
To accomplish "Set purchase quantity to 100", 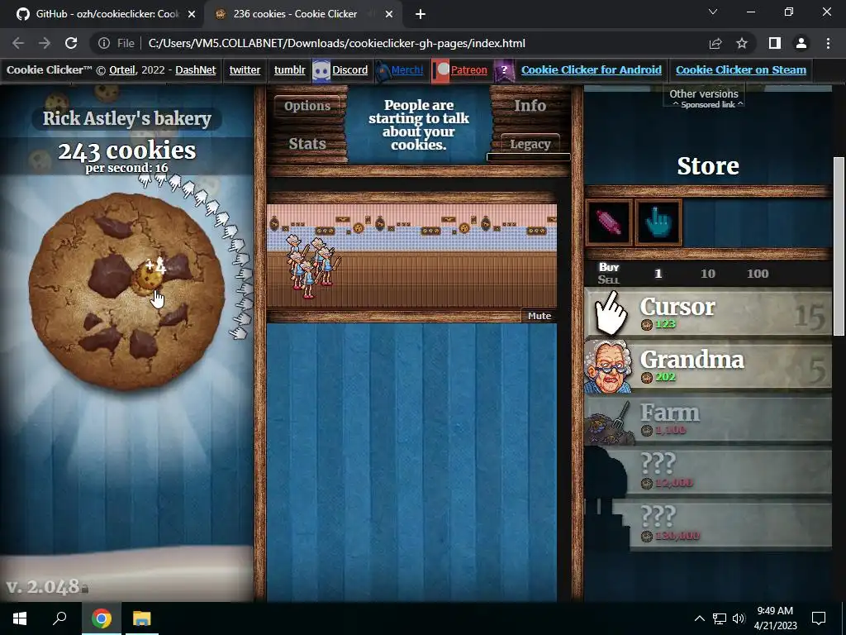I will point(758,274).
